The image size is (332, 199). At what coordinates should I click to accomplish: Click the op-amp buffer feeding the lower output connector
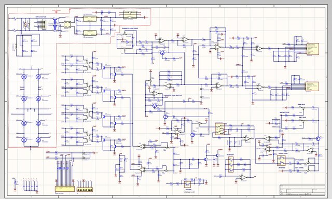tap(260, 87)
